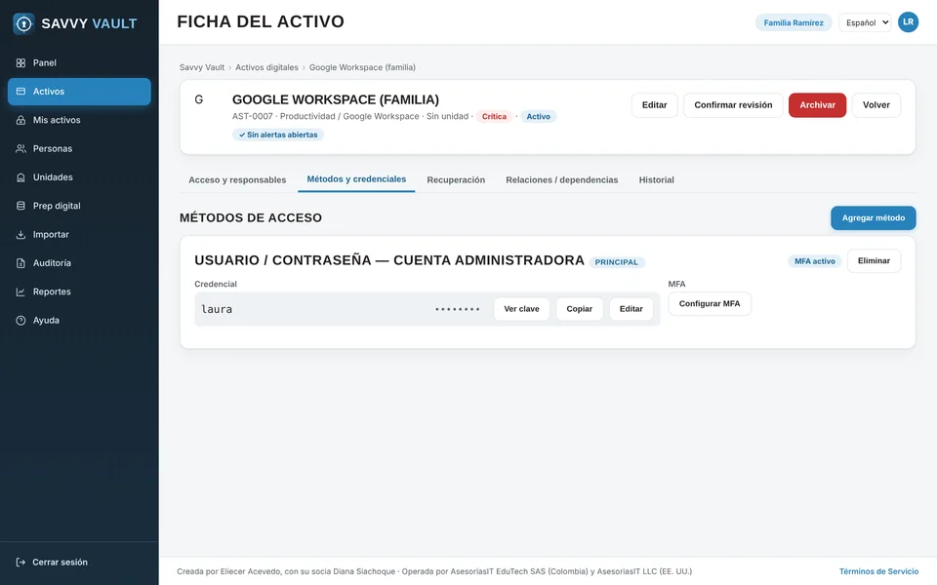
Task: Click the Sin alertas abiertas badge
Action: click(x=278, y=135)
